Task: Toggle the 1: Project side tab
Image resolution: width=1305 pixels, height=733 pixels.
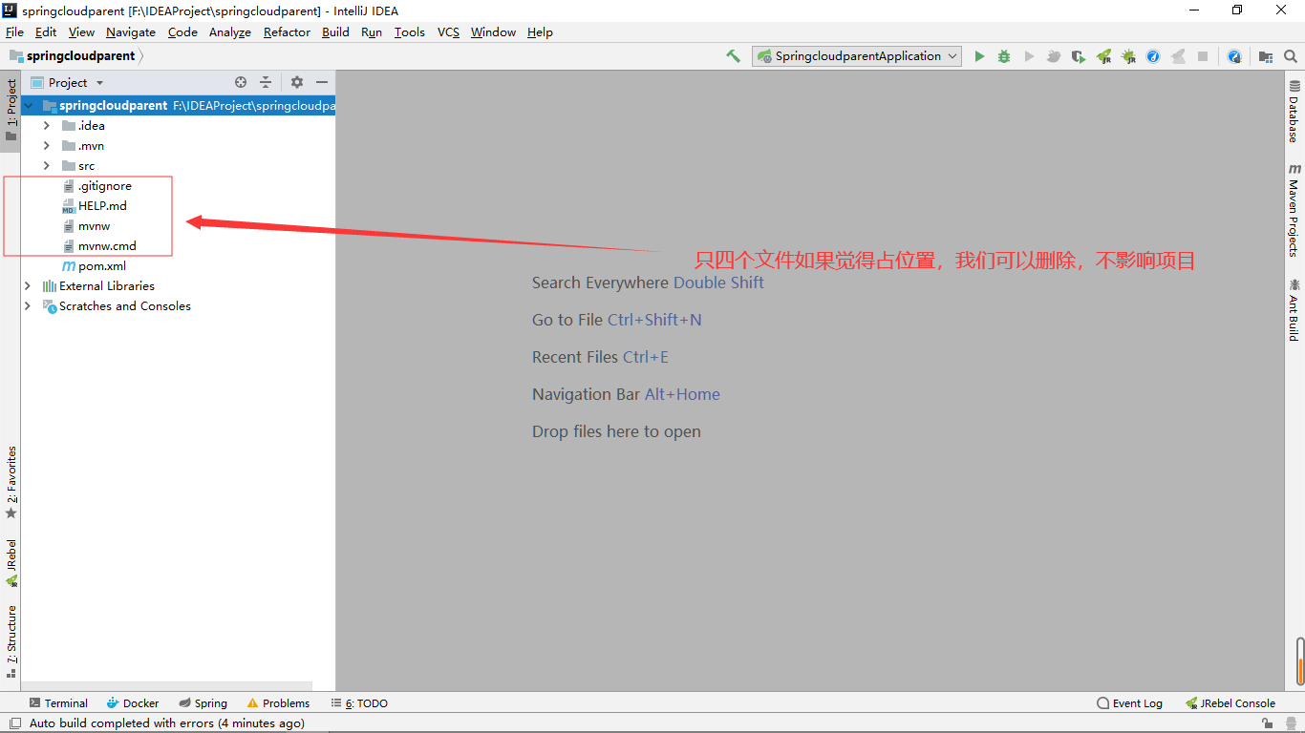Action: (11, 110)
